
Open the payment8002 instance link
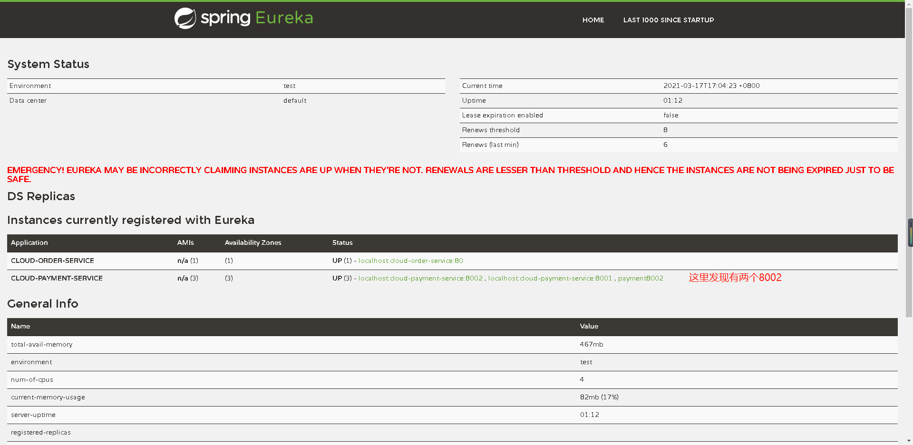coord(641,278)
